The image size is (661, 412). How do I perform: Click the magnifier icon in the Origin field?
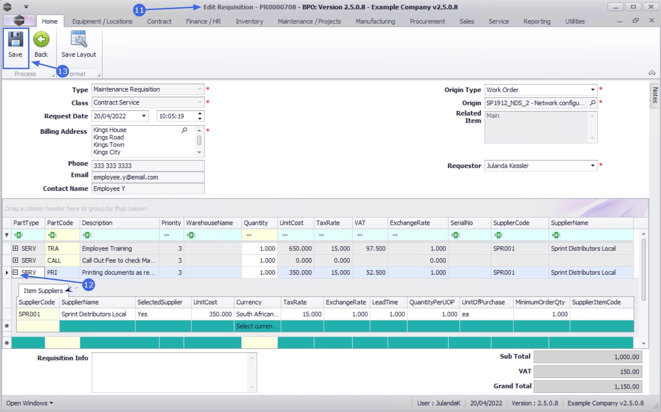click(x=592, y=103)
